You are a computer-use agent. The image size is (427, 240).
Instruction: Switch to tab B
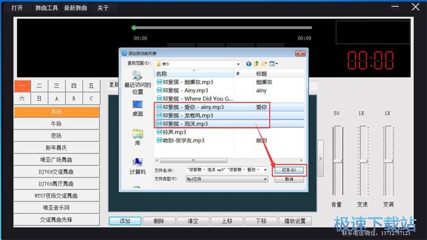tap(74, 99)
